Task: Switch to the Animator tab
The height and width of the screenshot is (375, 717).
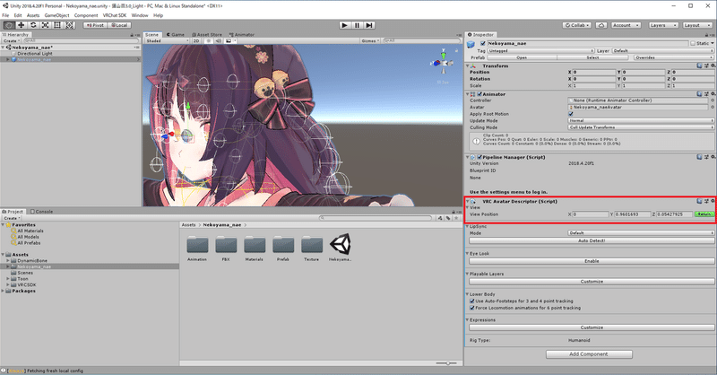Action: (242, 35)
